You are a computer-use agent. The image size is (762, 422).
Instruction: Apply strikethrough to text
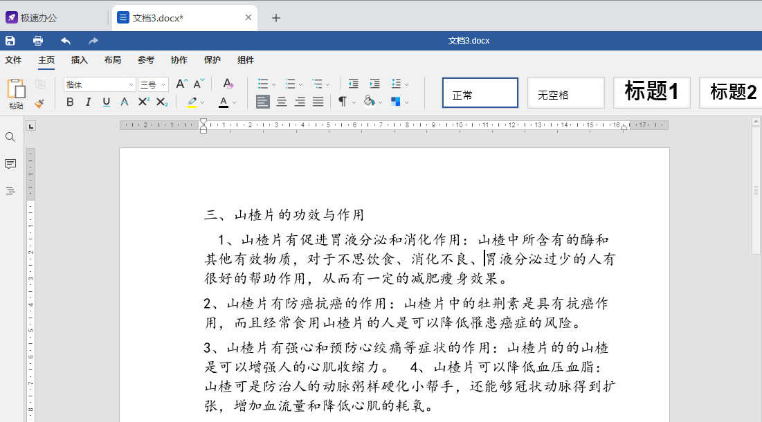[125, 102]
